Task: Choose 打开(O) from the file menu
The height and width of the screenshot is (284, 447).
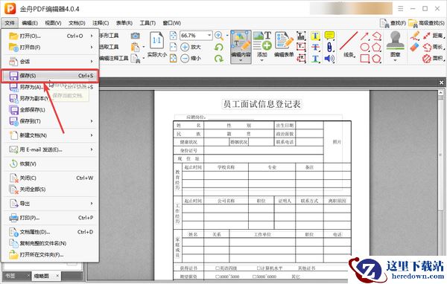Action: (x=51, y=36)
